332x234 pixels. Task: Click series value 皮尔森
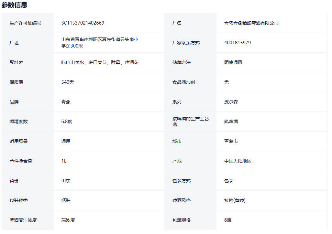(231, 101)
